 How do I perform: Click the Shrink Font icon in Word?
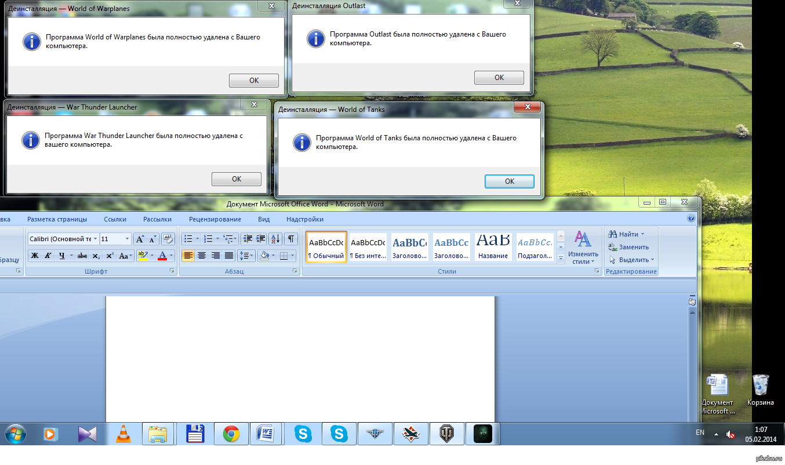click(152, 239)
